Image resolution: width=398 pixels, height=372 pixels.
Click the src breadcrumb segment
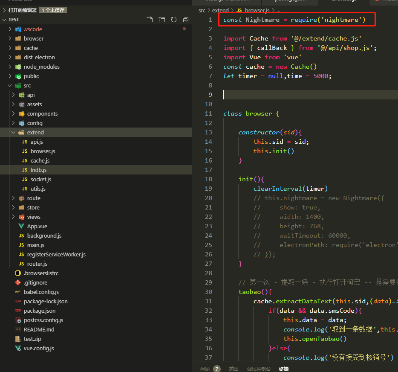[x=202, y=10]
